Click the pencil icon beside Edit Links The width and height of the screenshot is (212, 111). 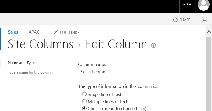tap(56, 32)
